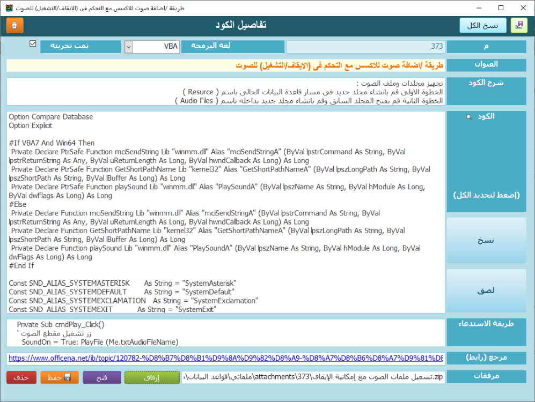Click the purple فتح open button

pyautogui.click(x=101, y=377)
